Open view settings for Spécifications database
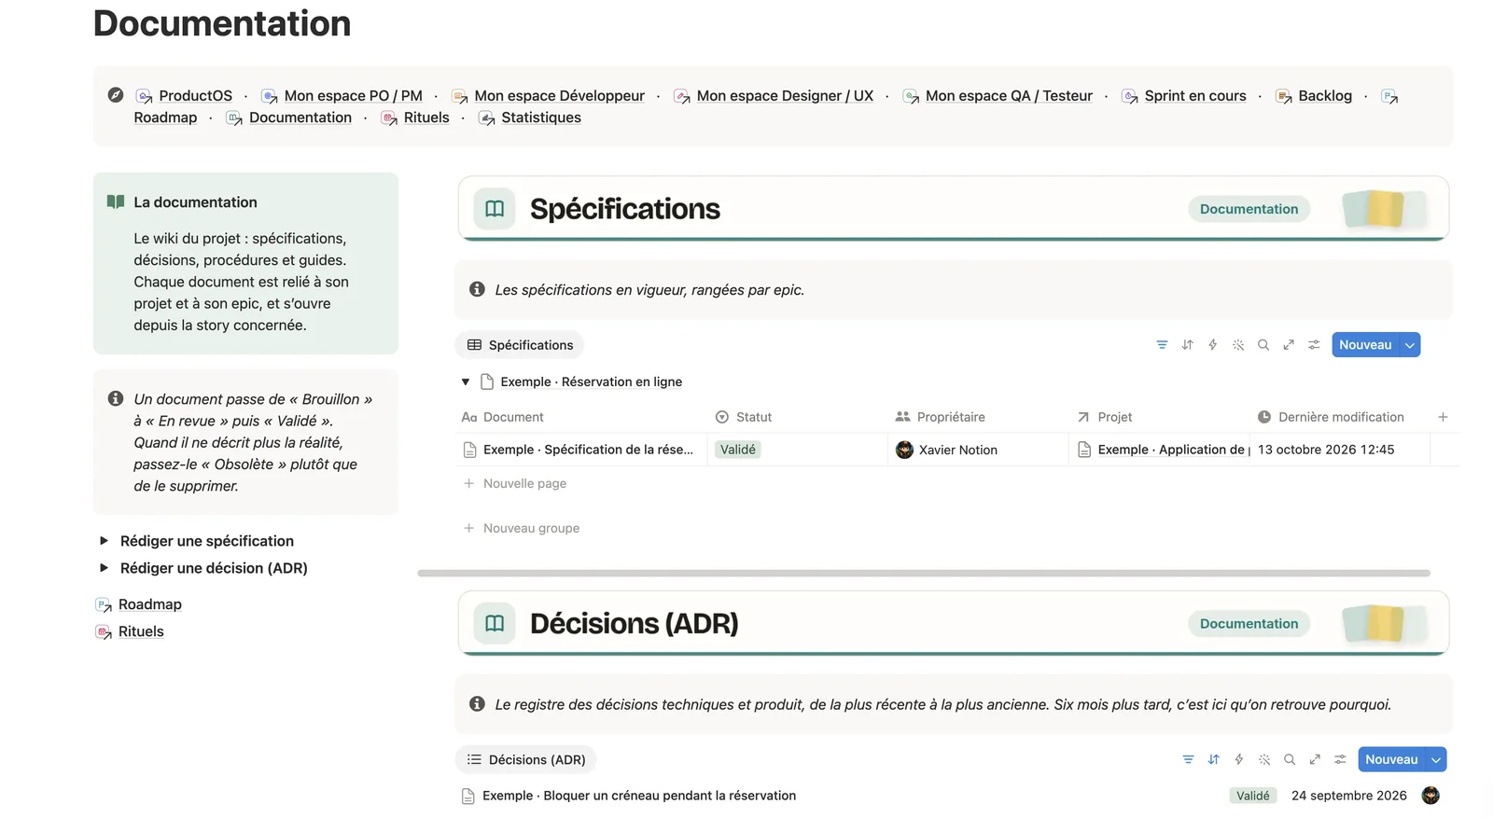The image size is (1493, 818). (x=1314, y=345)
